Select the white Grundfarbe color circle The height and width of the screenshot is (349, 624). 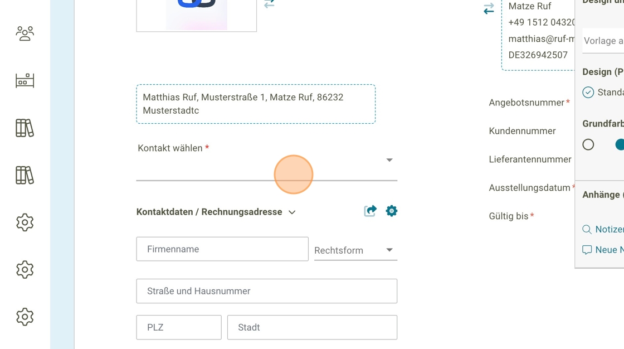588,145
